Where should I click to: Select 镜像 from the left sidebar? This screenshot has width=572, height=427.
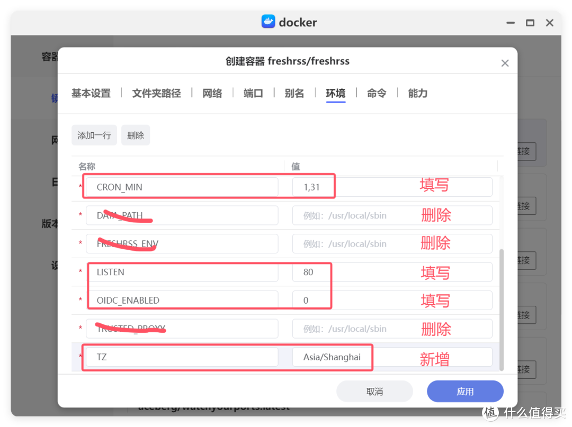click(x=55, y=98)
